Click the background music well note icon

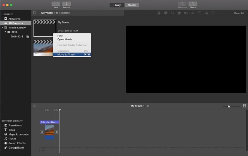pyautogui.click(x=43, y=150)
